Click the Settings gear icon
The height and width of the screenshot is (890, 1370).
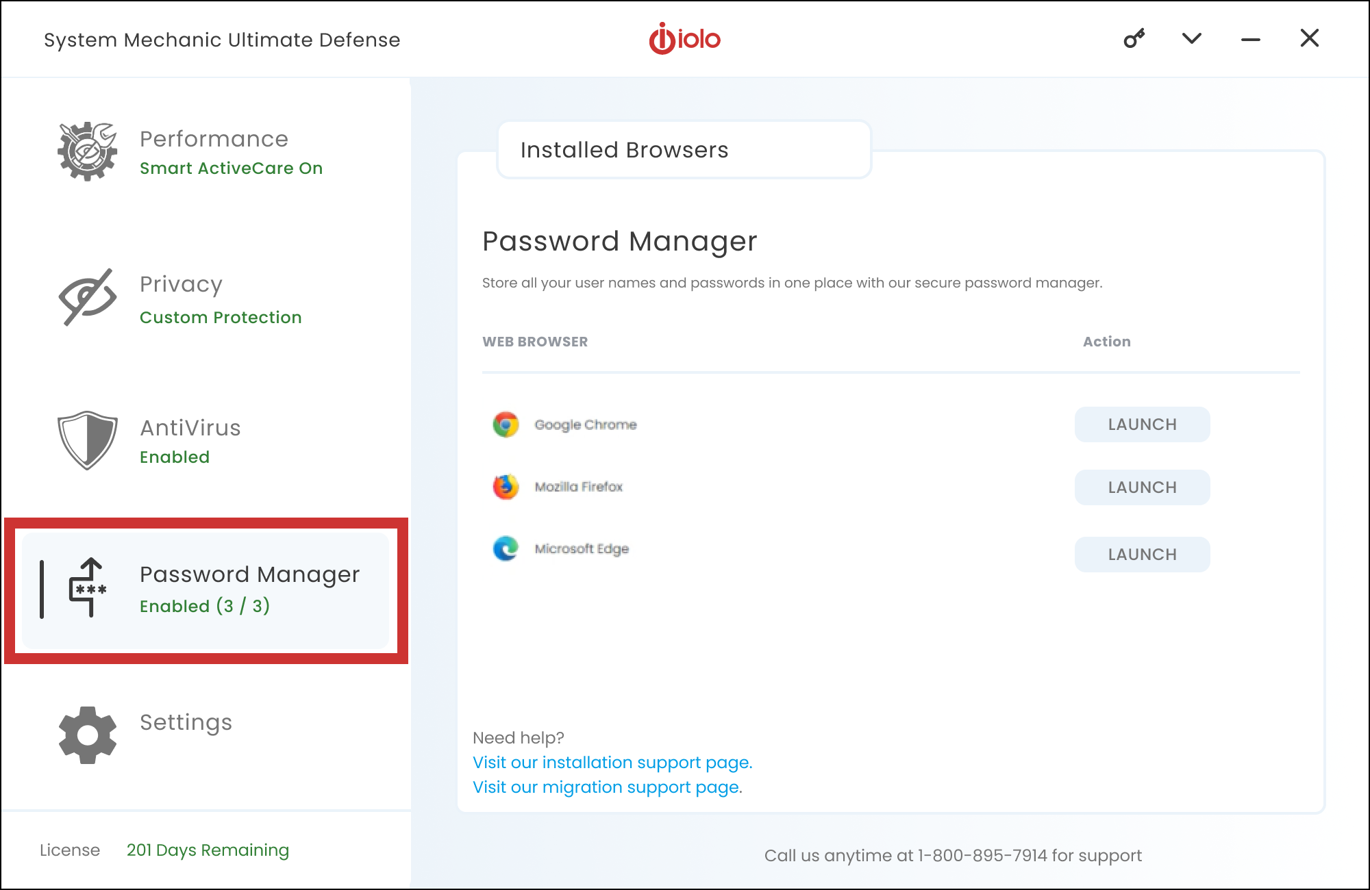point(88,735)
